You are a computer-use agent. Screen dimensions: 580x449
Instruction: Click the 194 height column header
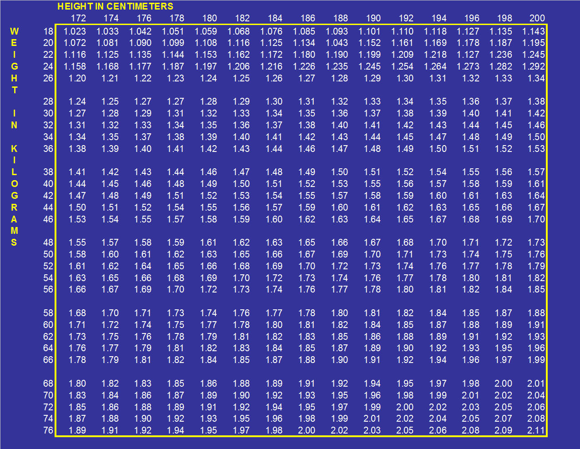(x=439, y=18)
